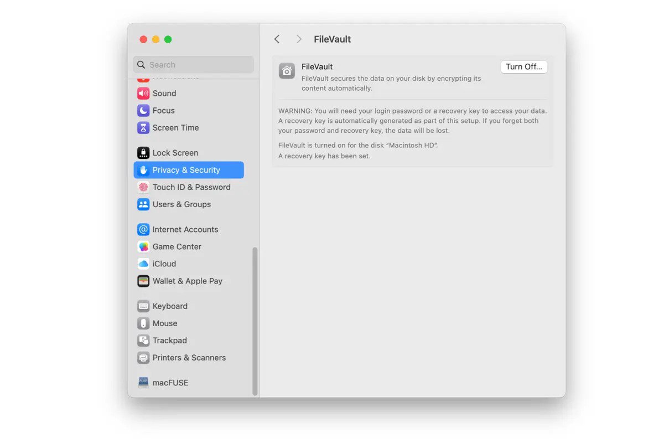Open Internet Accounts label
This screenshot has height=443, width=664.
185,229
